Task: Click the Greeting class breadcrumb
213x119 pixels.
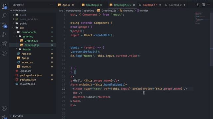Action: [x=126, y=11]
